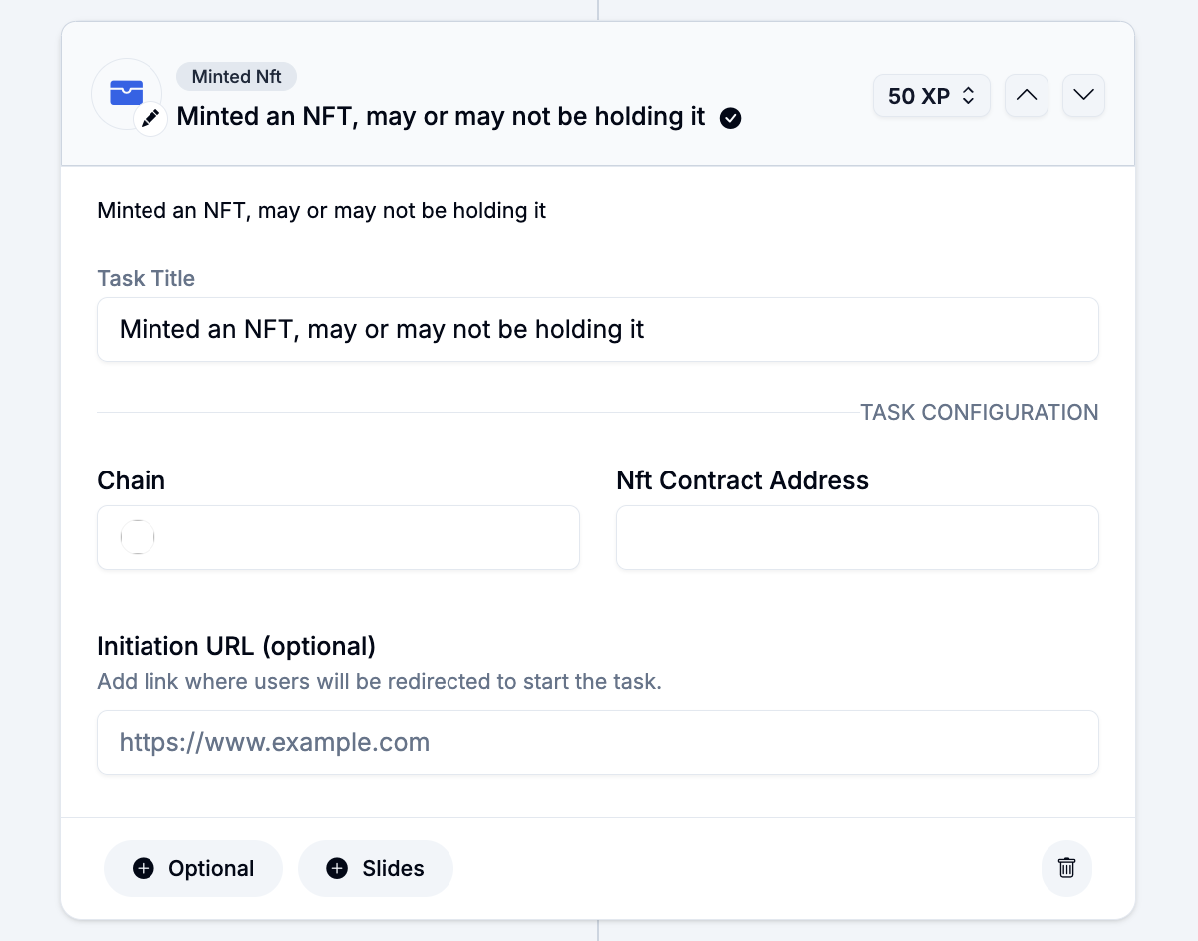Click the task description text below the header
The image size is (1198, 941).
(321, 211)
